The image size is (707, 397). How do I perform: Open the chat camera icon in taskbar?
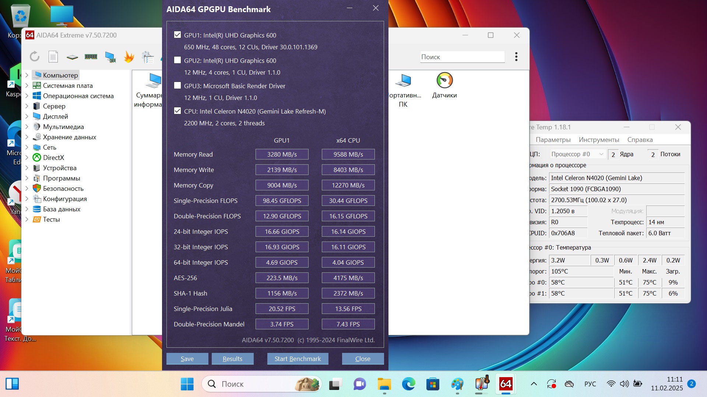click(359, 384)
